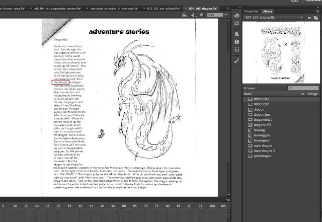This screenshot has width=322, height=222.
Task: Click the bitmap icon beside pitchdragon
Action: (250, 156)
